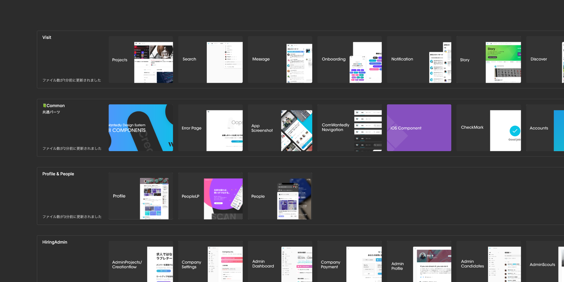The height and width of the screenshot is (282, 564).
Task: Open the Admin Dashboard file
Action: pos(280,261)
